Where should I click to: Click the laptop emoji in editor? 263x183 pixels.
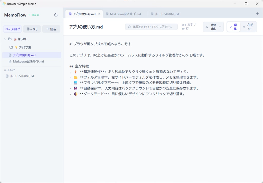tap(76, 83)
